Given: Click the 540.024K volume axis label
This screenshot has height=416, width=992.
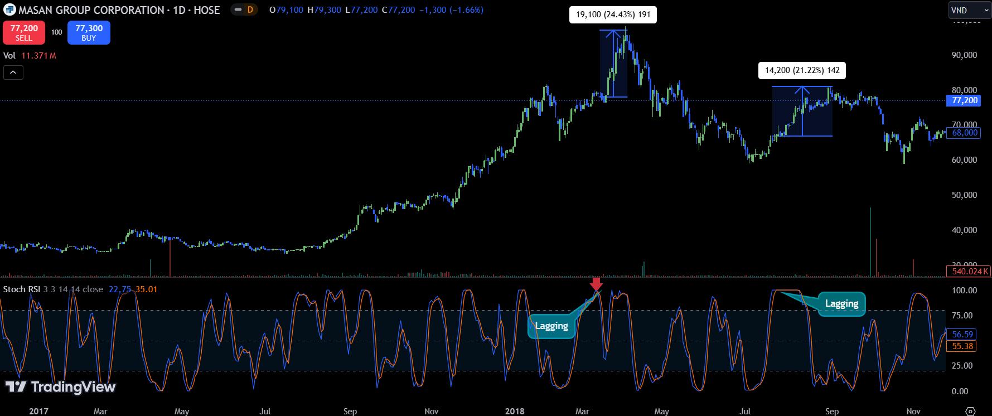Looking at the screenshot, I should pos(969,272).
